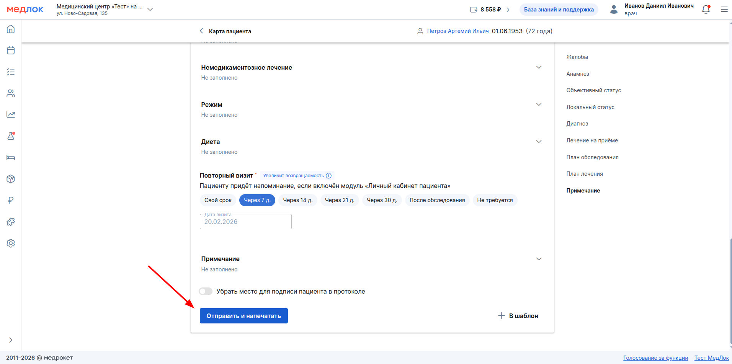Open the home icon in sidebar
The image size is (732, 364).
[x=11, y=29]
